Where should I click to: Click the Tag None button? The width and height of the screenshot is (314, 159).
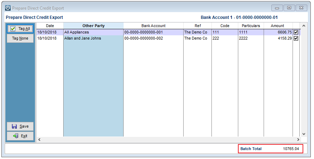pos(20,38)
